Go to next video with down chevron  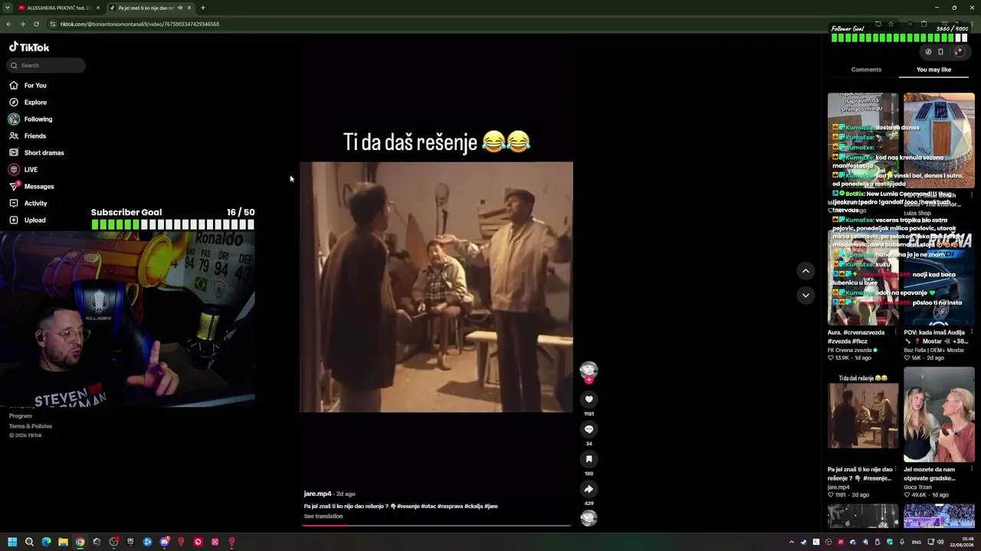[x=805, y=295]
